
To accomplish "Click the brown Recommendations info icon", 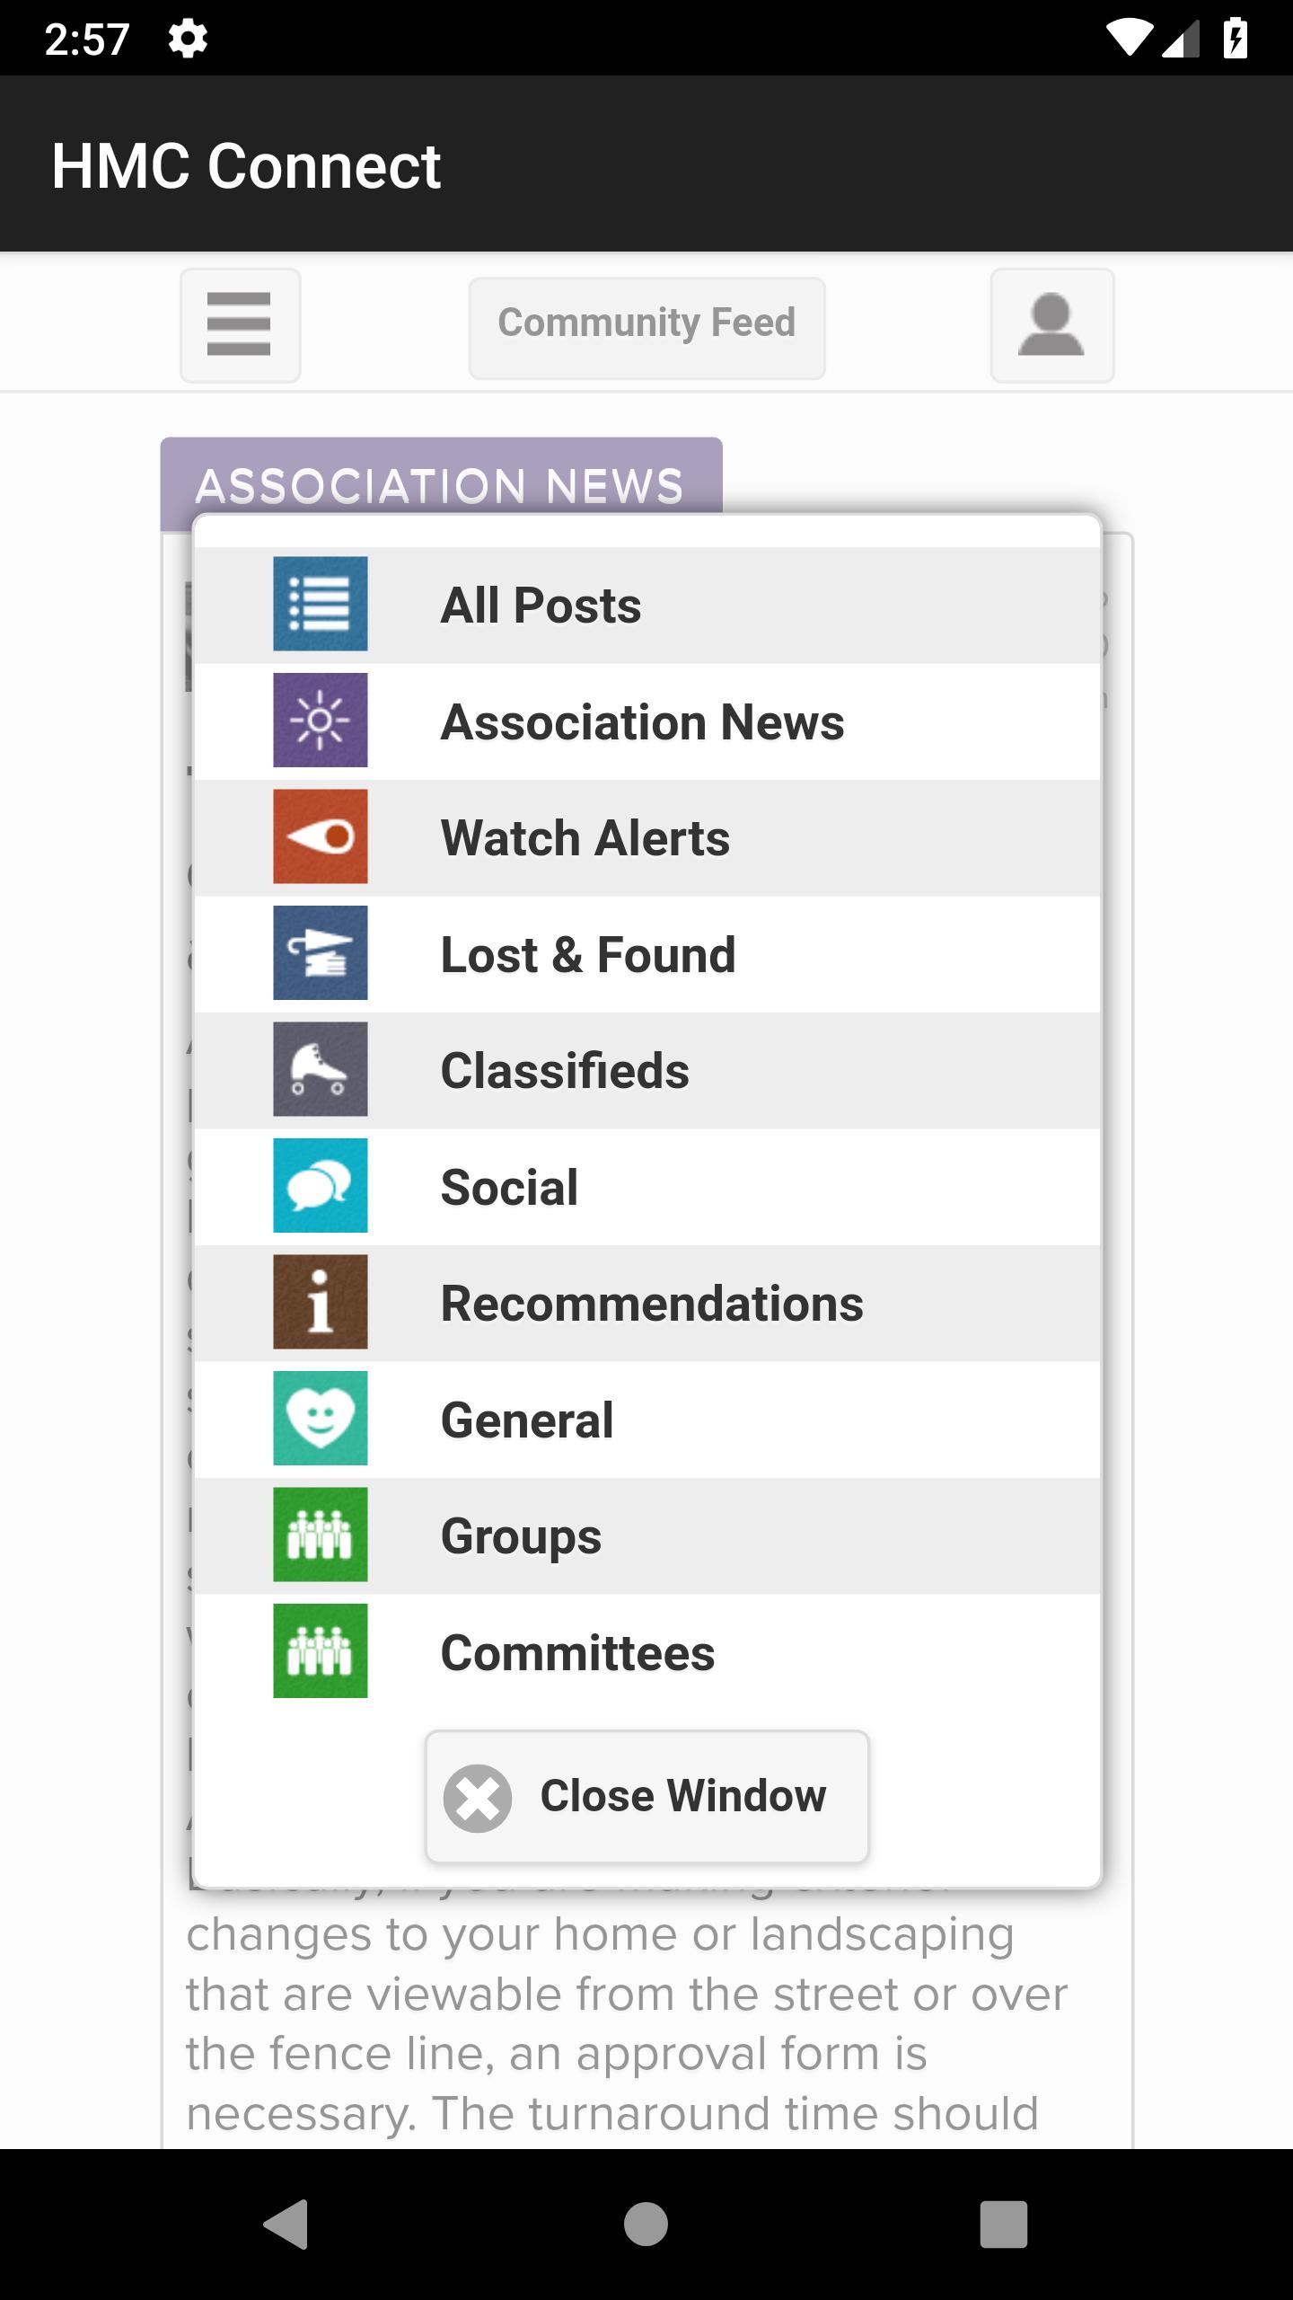I will (321, 1302).
